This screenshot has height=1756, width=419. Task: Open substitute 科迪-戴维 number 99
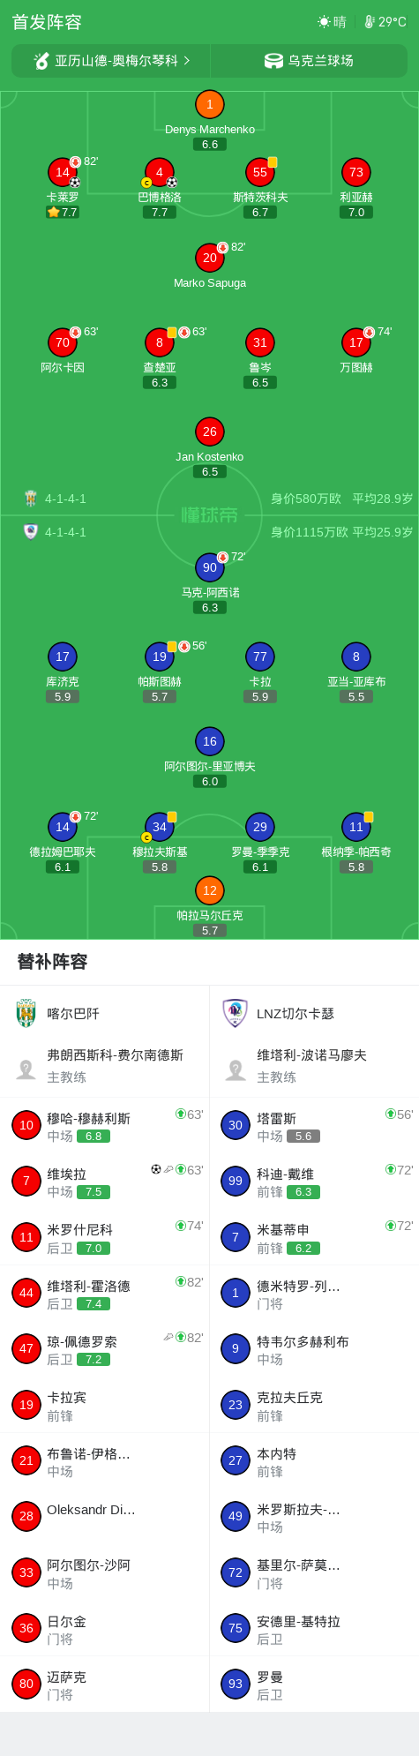click(x=314, y=1182)
